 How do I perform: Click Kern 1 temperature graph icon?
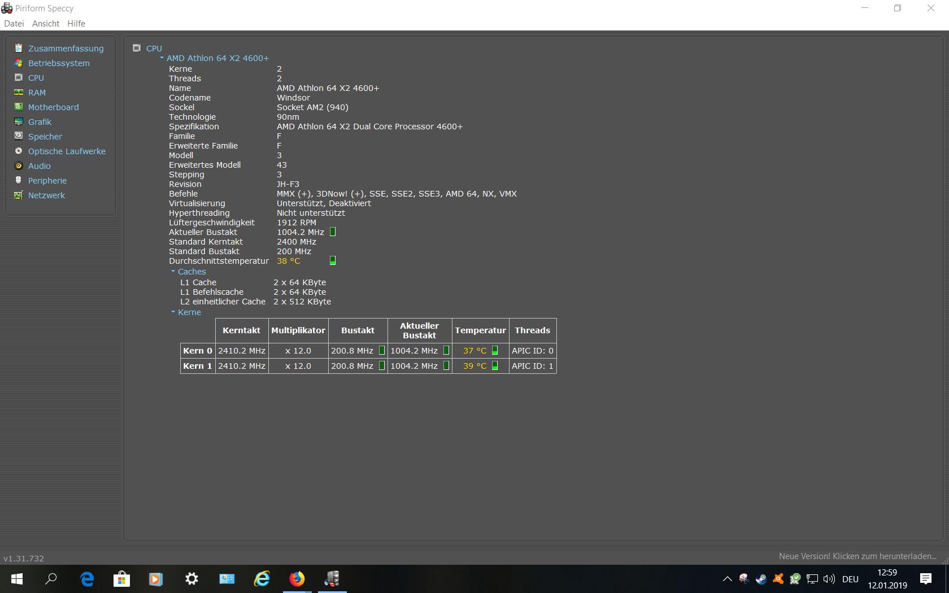pyautogui.click(x=495, y=365)
